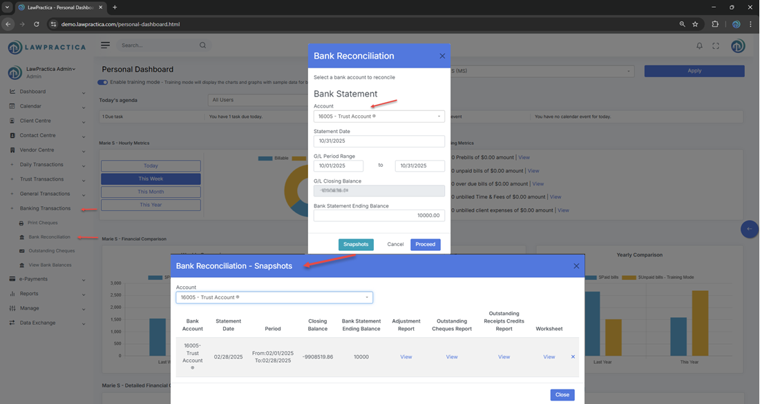This screenshot has width=760, height=404.
Task: Toggle Enable training mode switch
Action: pyautogui.click(x=103, y=82)
